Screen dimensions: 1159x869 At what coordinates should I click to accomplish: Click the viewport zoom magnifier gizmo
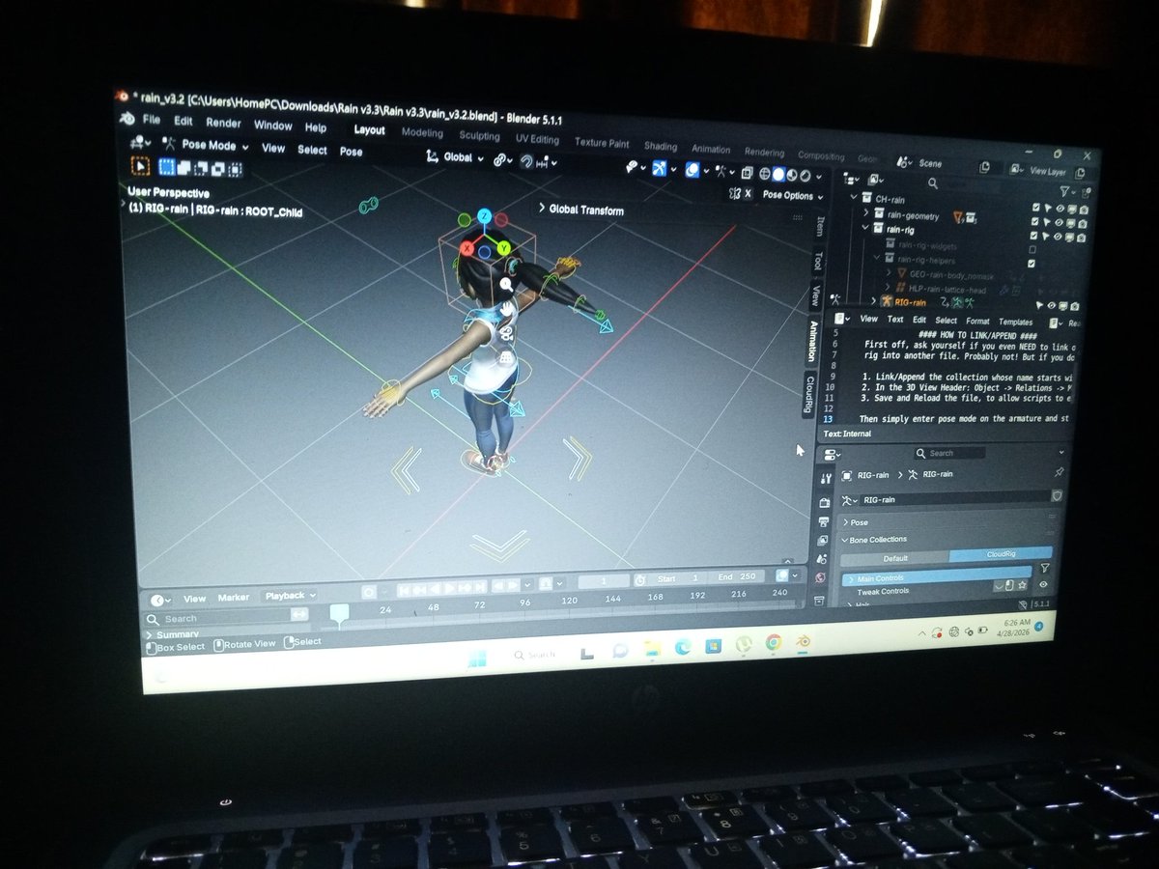tap(505, 284)
